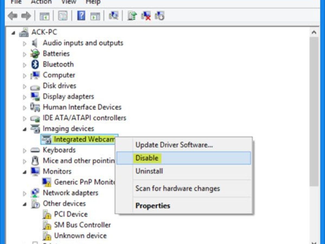Expand the Disk drives arrow
The image size is (325, 244).
pos(25,86)
